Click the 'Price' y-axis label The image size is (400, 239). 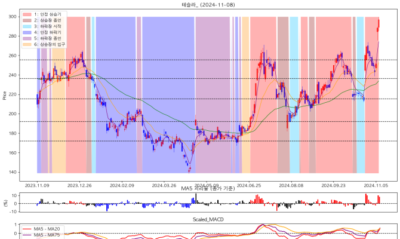5,95
